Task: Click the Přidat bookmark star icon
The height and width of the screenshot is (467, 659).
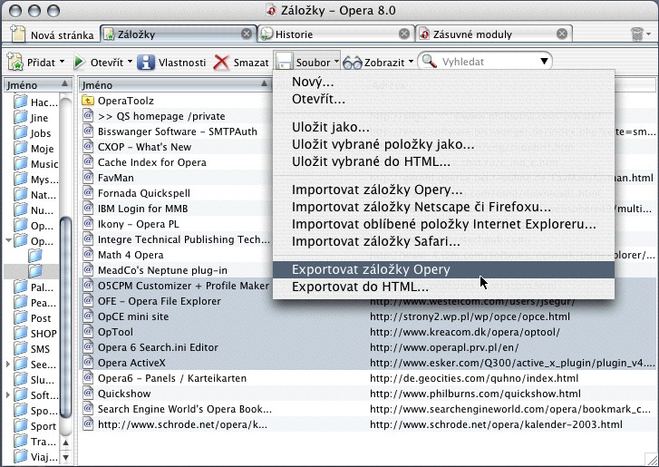Action: coord(15,63)
